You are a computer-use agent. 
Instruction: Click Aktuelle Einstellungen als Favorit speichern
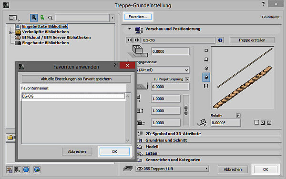(76, 79)
